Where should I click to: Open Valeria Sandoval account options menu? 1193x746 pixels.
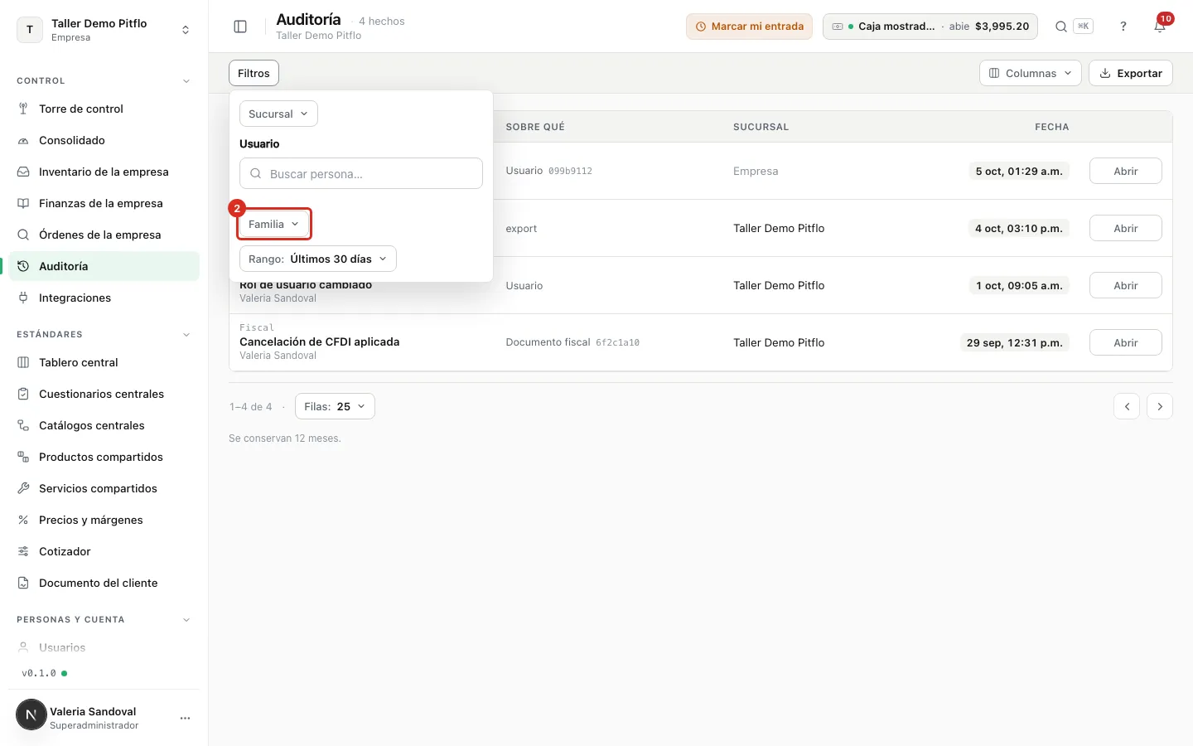(x=185, y=718)
